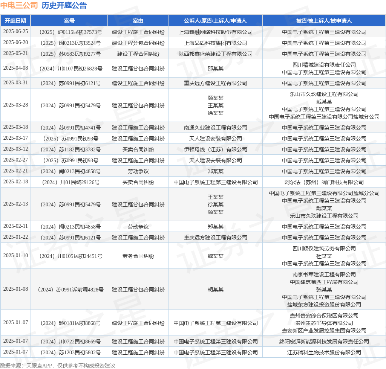The width and height of the screenshot is (386, 369).
Task: Click the 历史开庭公告 heading
Action: (x=64, y=5)
